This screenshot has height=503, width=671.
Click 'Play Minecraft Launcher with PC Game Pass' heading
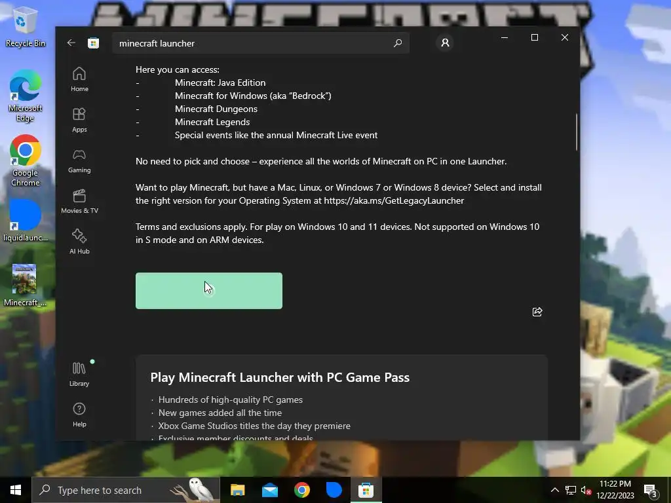280,377
